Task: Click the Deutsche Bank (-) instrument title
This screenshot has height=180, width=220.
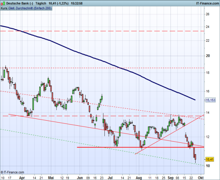Action: pyautogui.click(x=17, y=3)
